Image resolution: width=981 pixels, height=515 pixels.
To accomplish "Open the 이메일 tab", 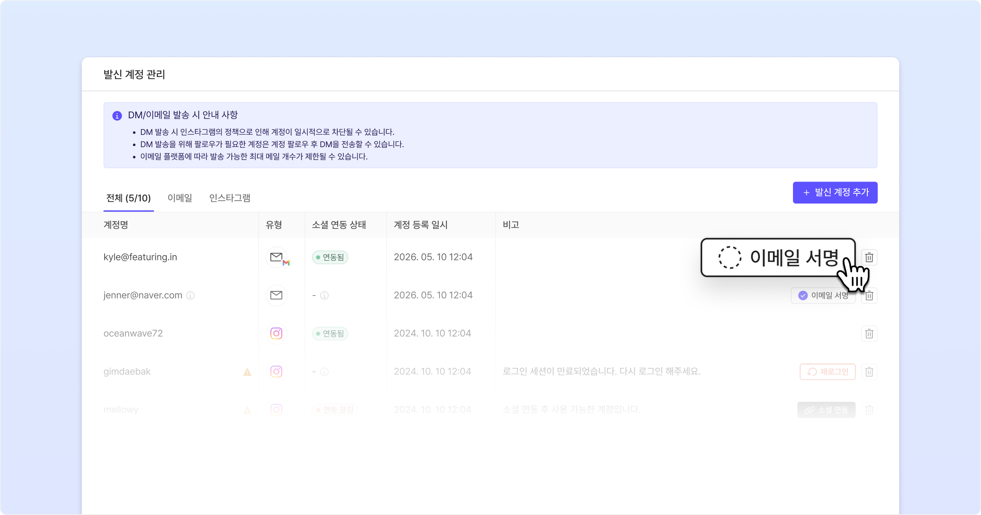I will (x=180, y=198).
